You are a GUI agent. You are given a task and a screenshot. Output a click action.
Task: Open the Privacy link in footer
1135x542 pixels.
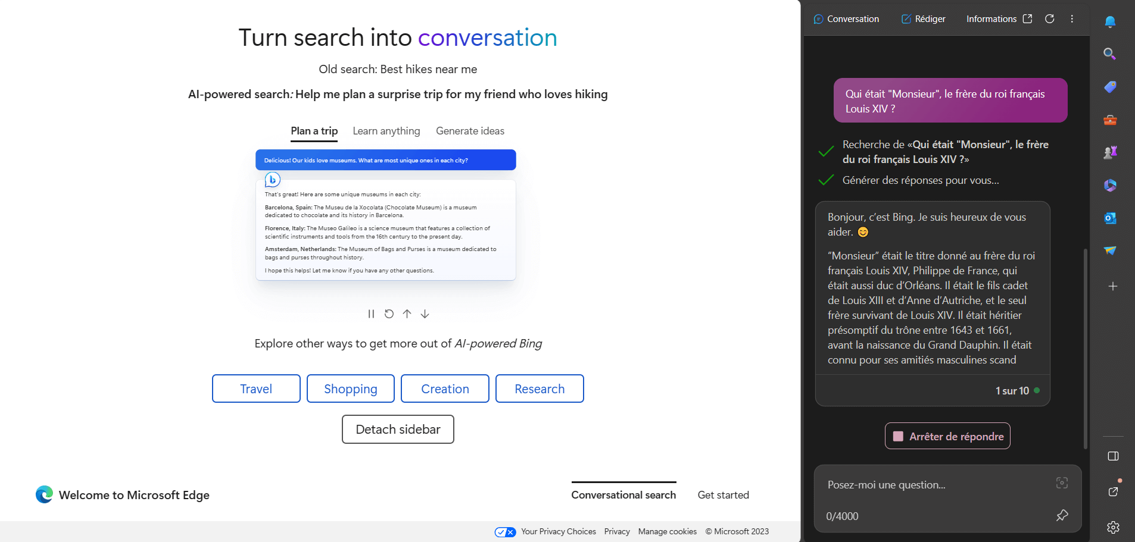[617, 532]
